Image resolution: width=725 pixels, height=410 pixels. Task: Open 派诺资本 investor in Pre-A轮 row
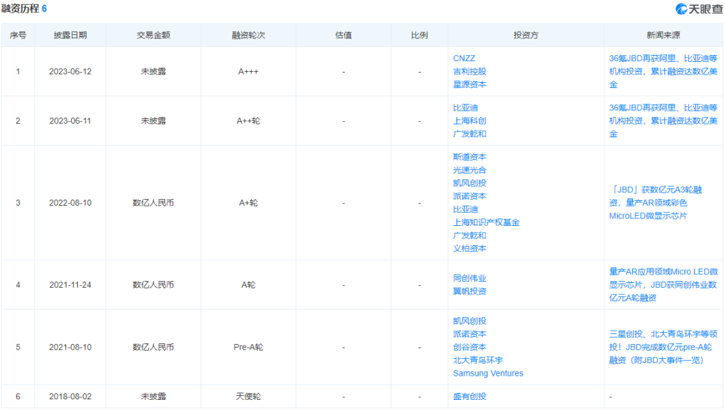point(469,333)
